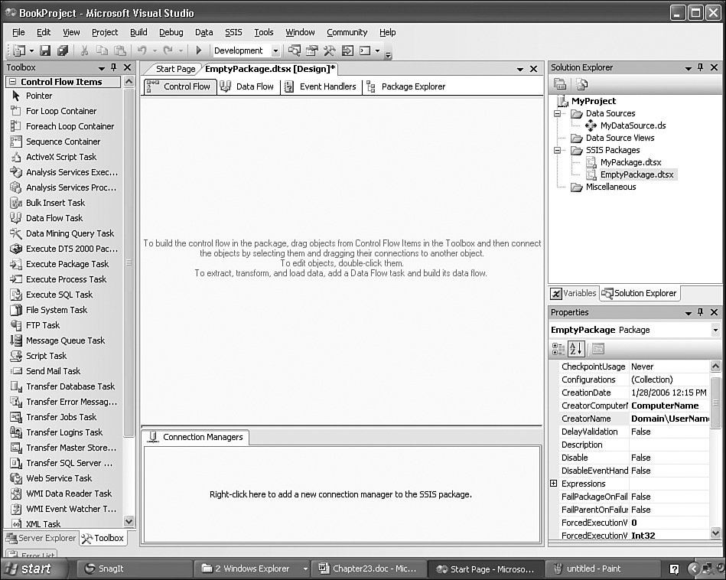Select Execute Package Task toolbox item
This screenshot has width=726, height=580.
tap(65, 264)
